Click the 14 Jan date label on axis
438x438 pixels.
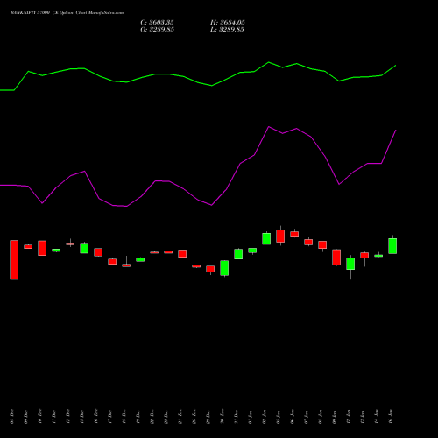click(377, 417)
